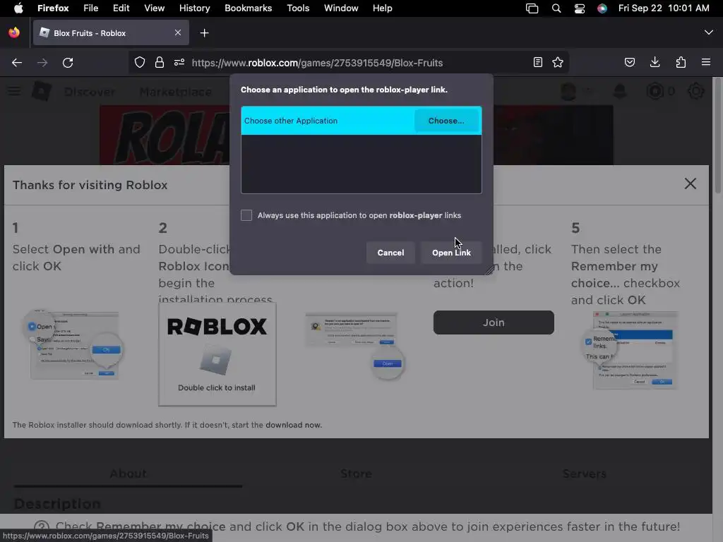The width and height of the screenshot is (723, 542).
Task: Close the Blox Fruits - Roblox tab
Action: click(x=177, y=32)
